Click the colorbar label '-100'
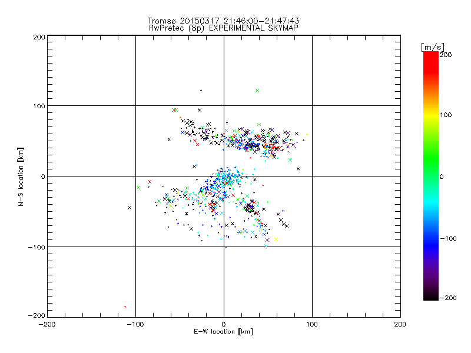The image size is (471, 353). [x=448, y=238]
